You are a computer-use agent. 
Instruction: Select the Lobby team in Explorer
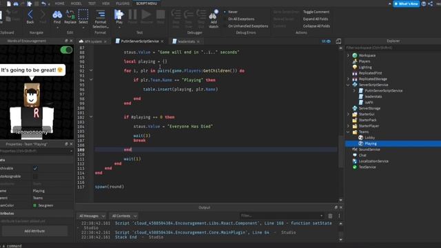coord(369,138)
